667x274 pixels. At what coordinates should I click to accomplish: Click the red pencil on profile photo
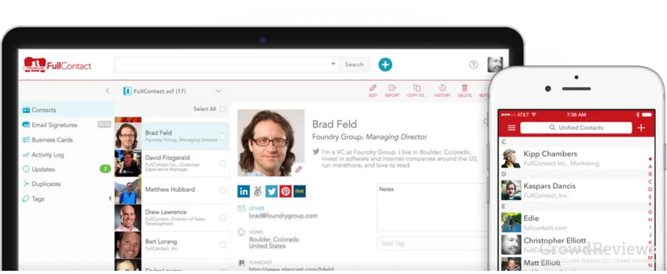[x=298, y=169]
